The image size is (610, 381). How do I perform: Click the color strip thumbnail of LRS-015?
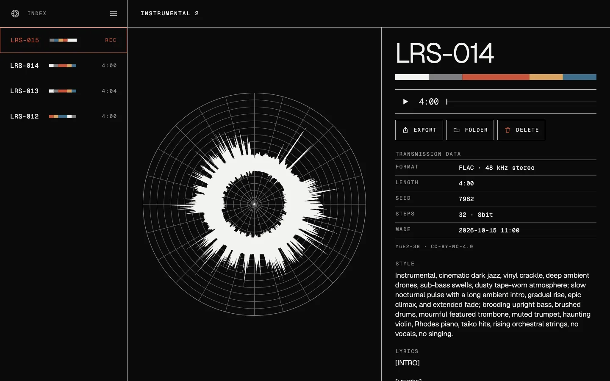coord(63,40)
